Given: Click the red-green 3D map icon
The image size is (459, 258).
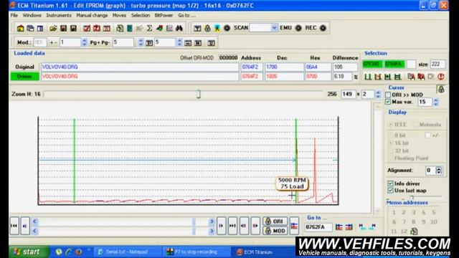Looking at the screenshot, I should click(x=159, y=28).
